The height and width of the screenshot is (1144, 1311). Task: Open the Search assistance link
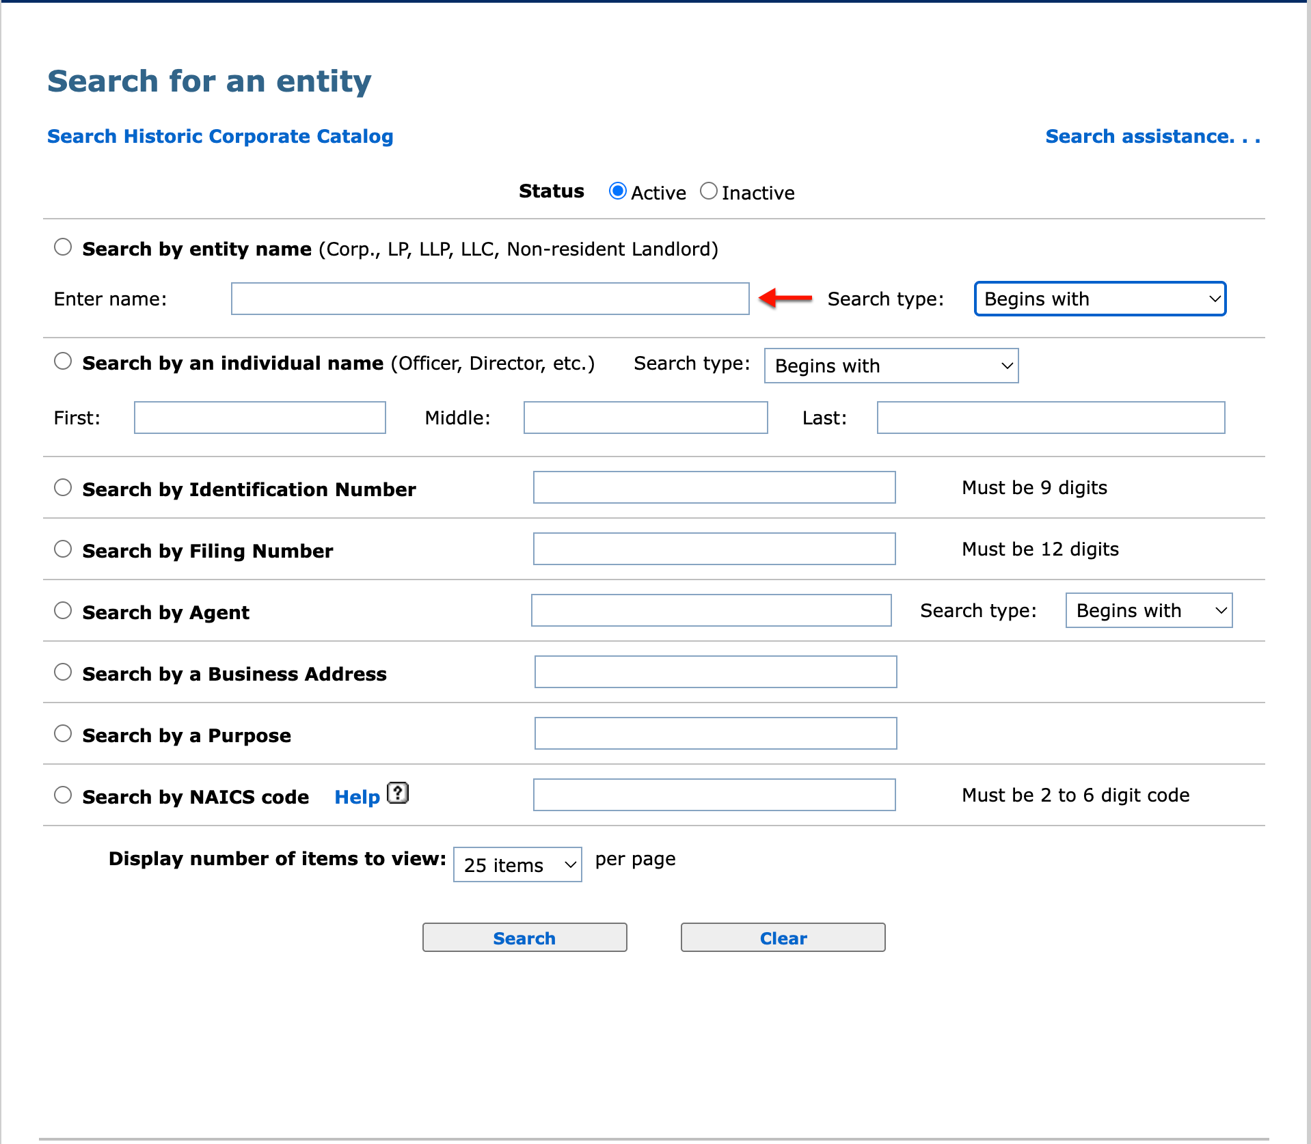point(1153,137)
